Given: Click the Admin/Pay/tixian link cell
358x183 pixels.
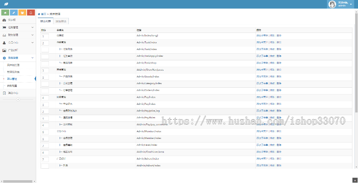Looking at the screenshot, I should [146, 118].
